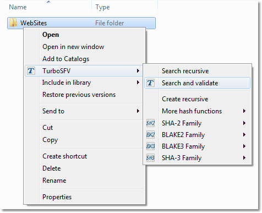Click the BLAKE3 Family icon

[150, 146]
